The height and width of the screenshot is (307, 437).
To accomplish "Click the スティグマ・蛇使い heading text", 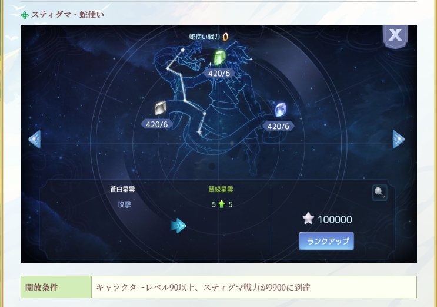I will pos(68,15).
